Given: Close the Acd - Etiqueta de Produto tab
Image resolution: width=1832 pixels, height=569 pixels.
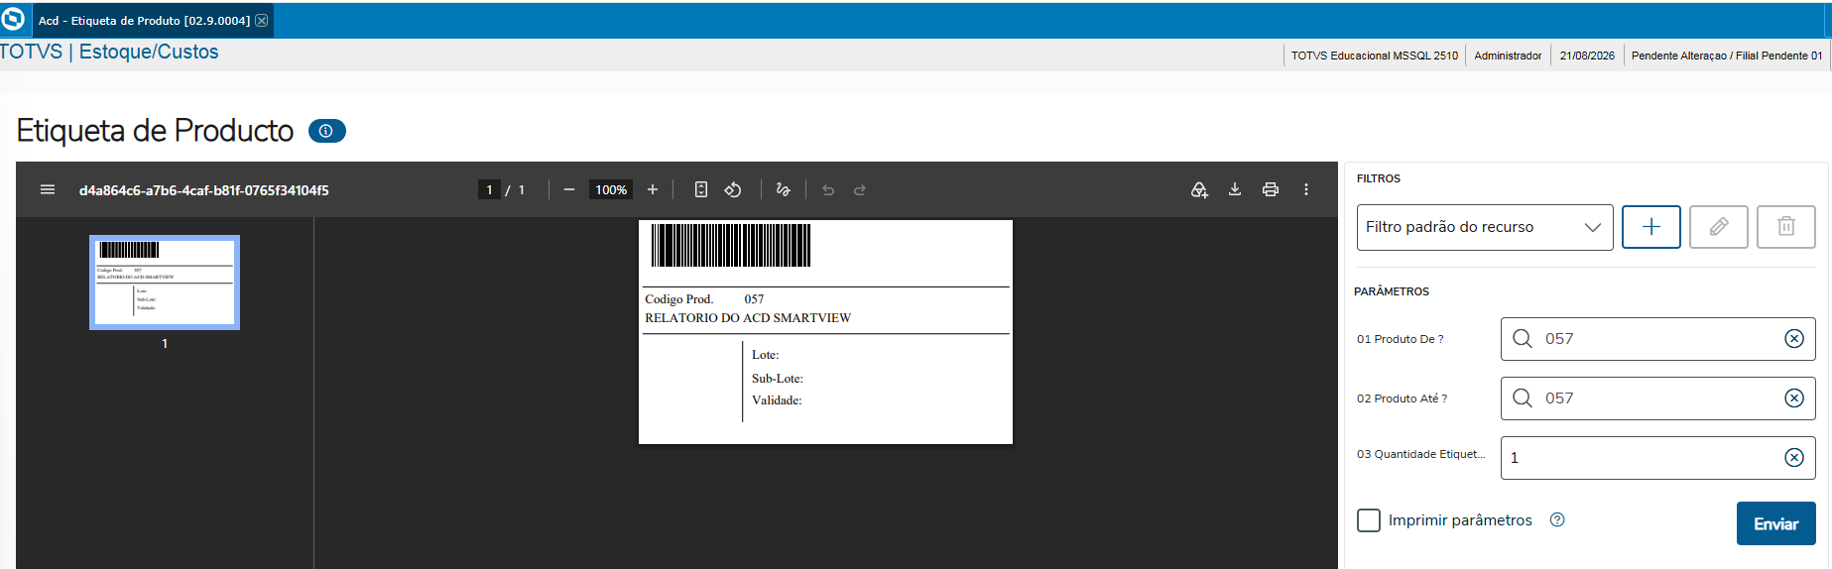Looking at the screenshot, I should [262, 21].
